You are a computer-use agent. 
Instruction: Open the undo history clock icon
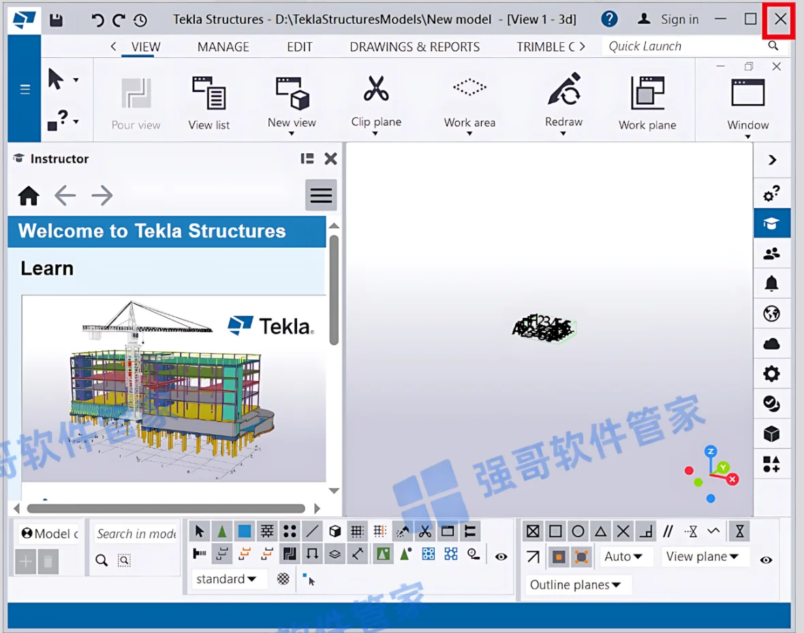140,20
